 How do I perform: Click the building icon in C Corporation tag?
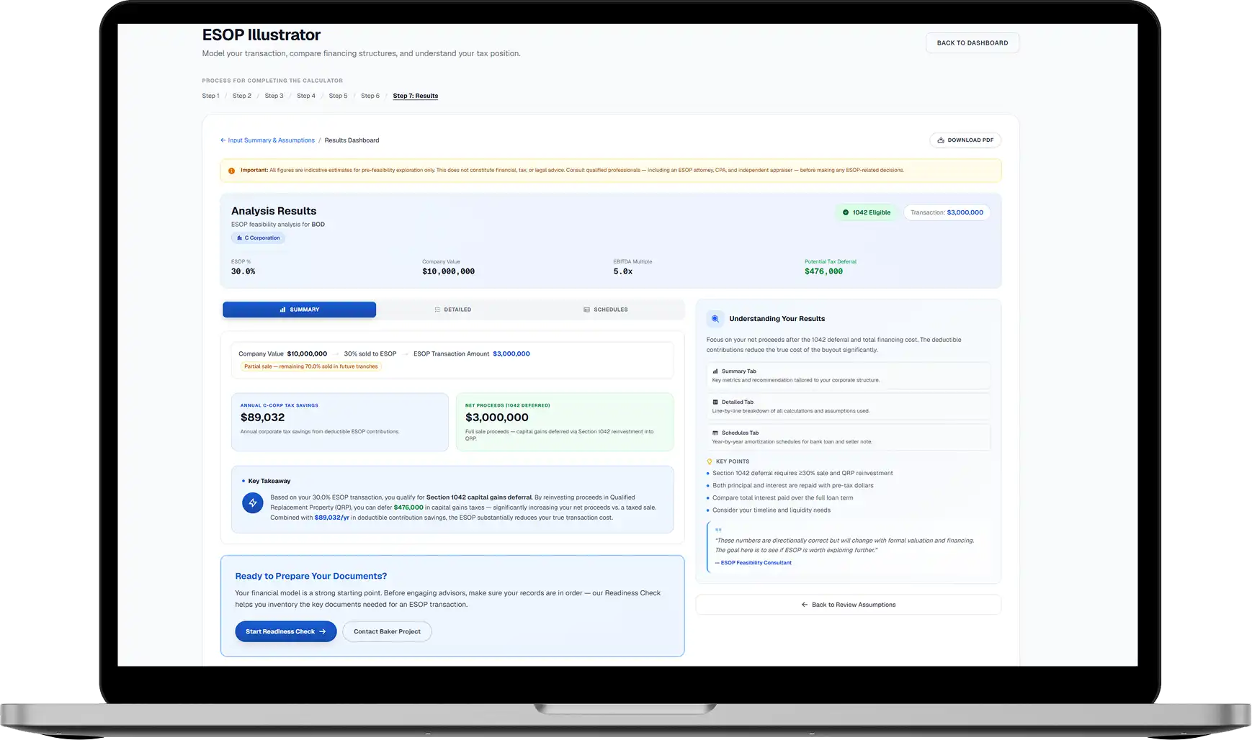(239, 238)
